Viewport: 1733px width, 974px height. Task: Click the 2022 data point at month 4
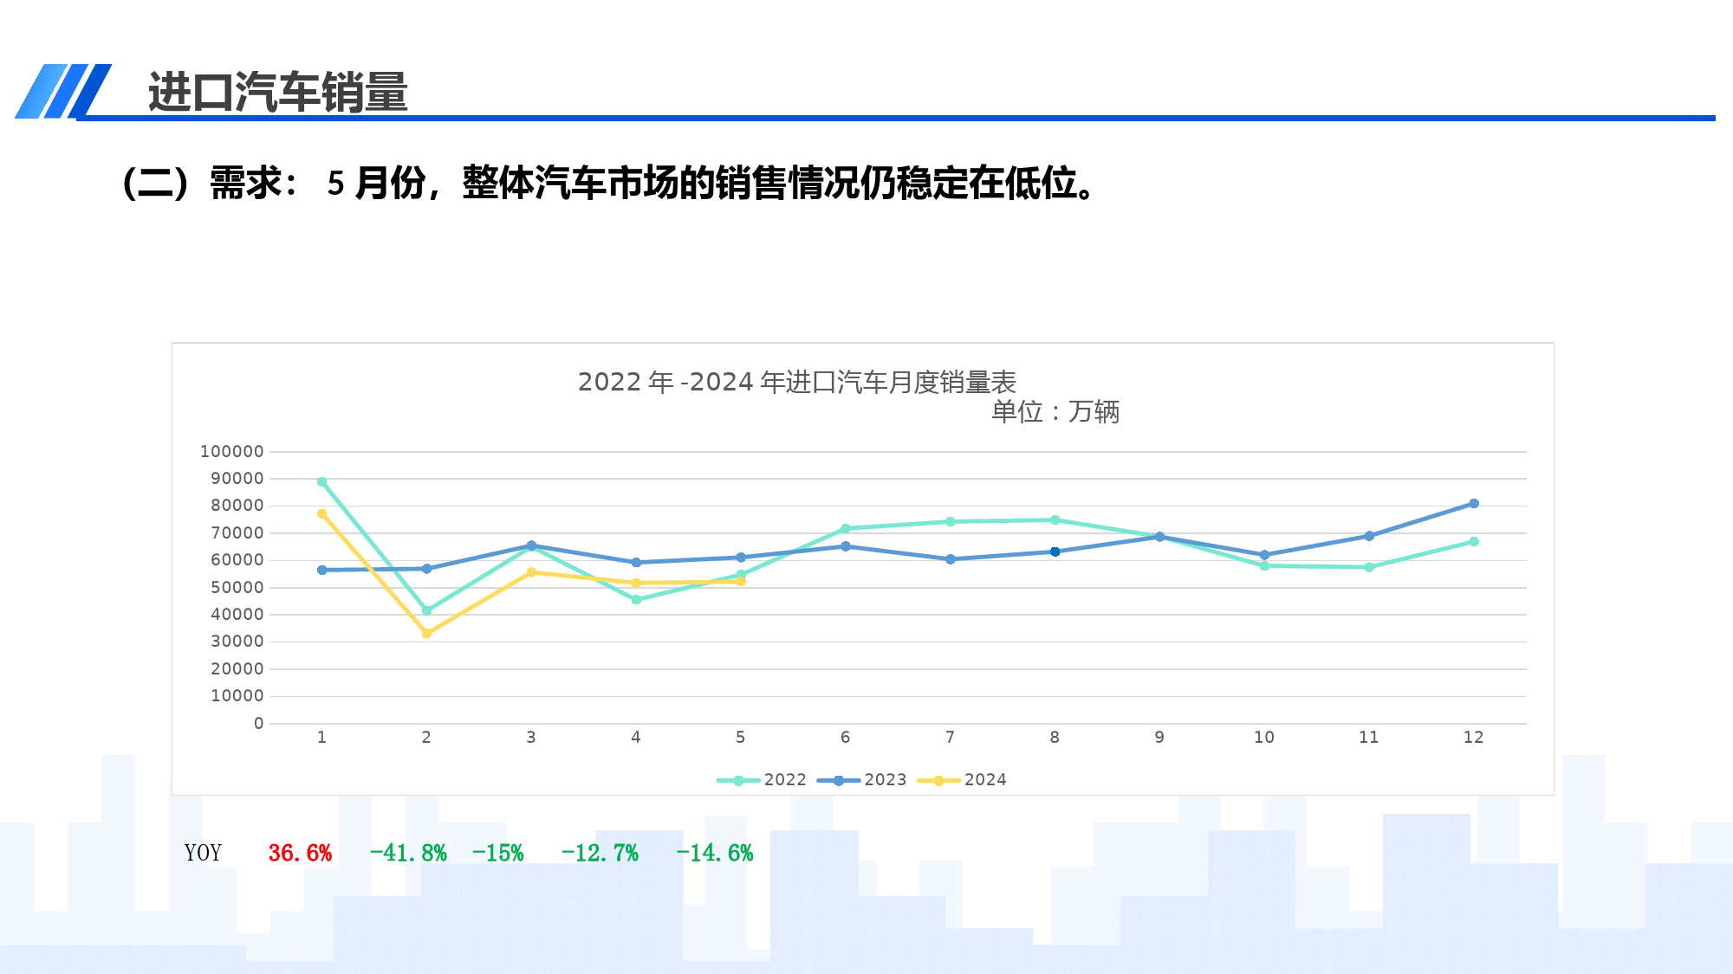pyautogui.click(x=636, y=599)
